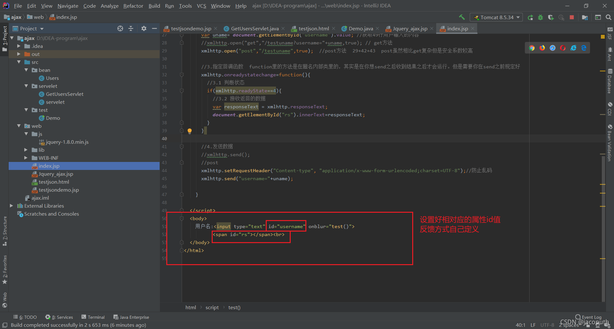This screenshot has width=614, height=329.
Task: Switch to GetUsersServlet.java tab
Action: [255, 28]
